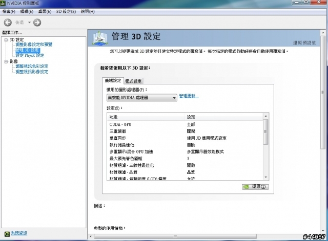This screenshot has width=328, height=241.
Task: Select the 垂直同步 setting row
Action: click(185, 138)
